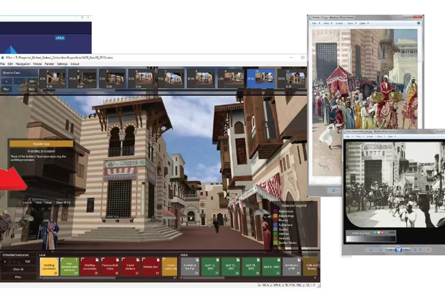This screenshot has height=296, width=445.
Task: Click blue Ephemera swatch in Resource Legend
Action: click(275, 224)
